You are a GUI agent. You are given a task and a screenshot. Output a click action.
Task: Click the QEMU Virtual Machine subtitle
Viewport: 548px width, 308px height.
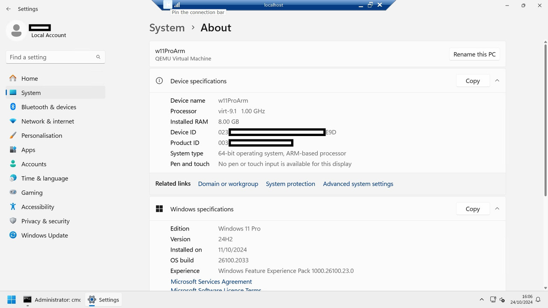183,59
